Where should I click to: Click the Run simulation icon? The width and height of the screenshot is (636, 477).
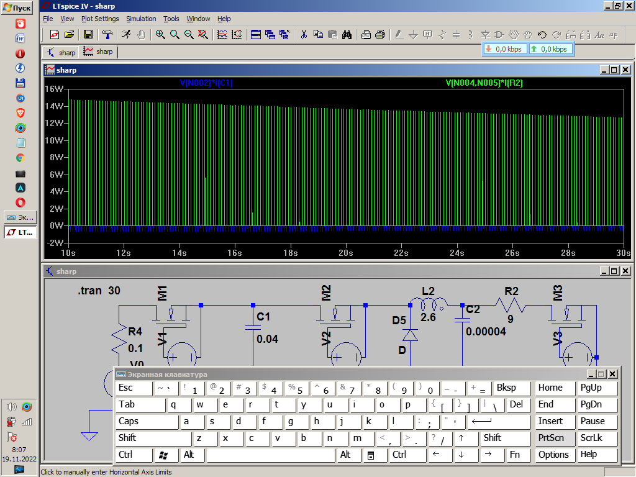[x=126, y=34]
